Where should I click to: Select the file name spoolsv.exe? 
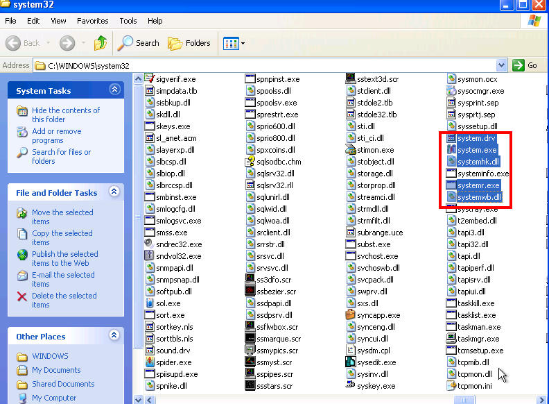click(277, 103)
